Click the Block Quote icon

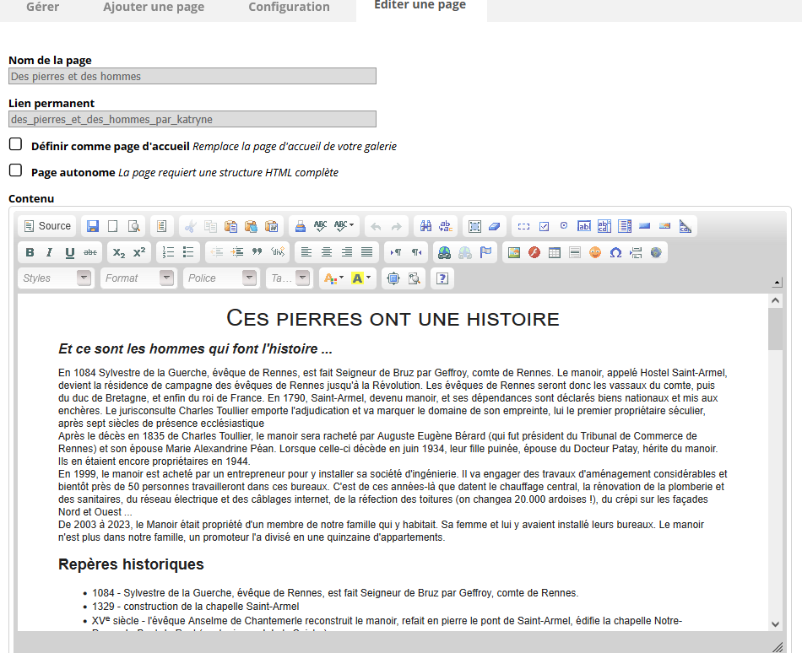[x=257, y=252]
